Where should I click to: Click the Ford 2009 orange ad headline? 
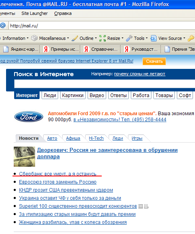(102, 114)
